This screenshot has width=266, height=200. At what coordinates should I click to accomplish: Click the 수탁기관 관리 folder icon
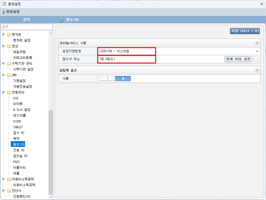click(x=9, y=64)
